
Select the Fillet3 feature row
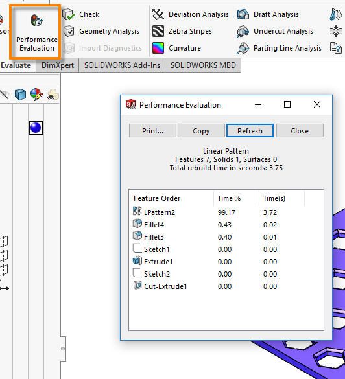coord(226,237)
